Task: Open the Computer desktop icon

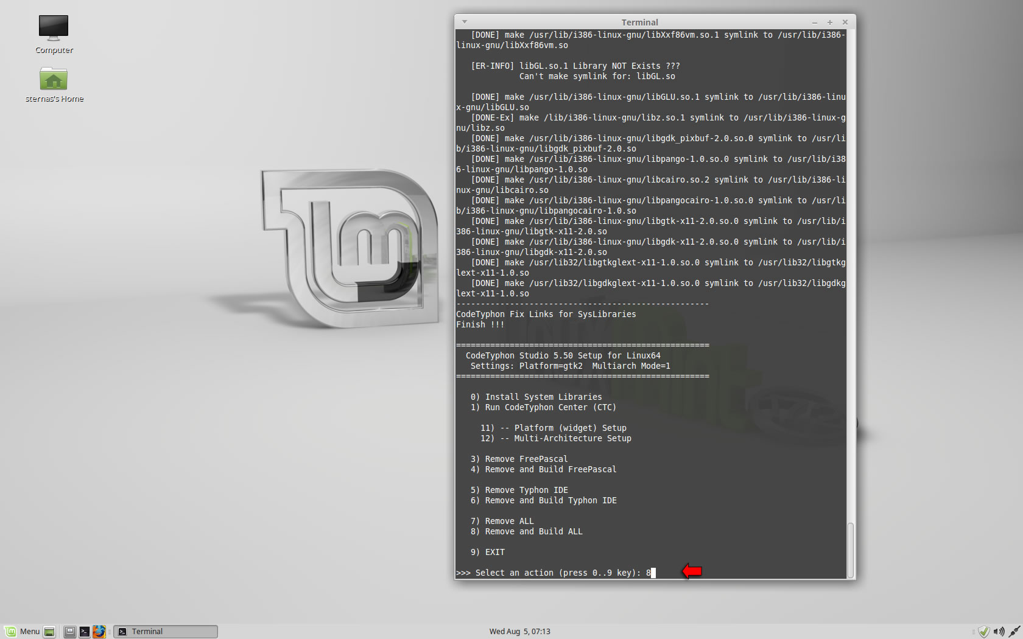Action: 54,34
